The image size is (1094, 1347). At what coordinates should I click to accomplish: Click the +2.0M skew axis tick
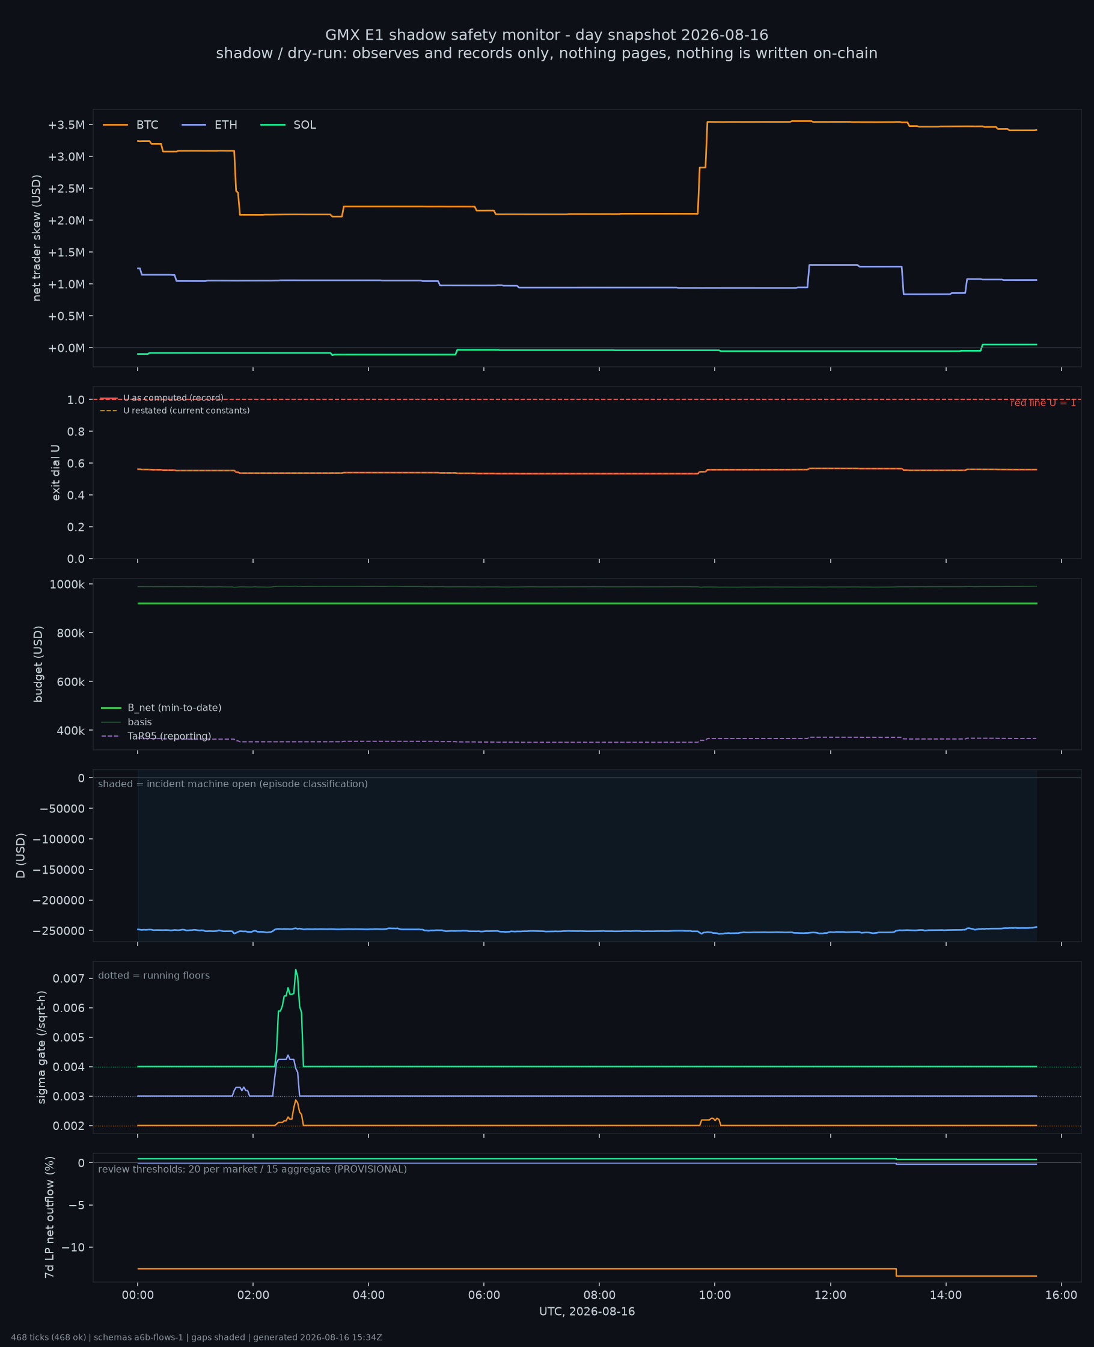click(x=66, y=221)
